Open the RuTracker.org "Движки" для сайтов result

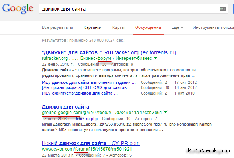pyautogui.click(x=109, y=52)
